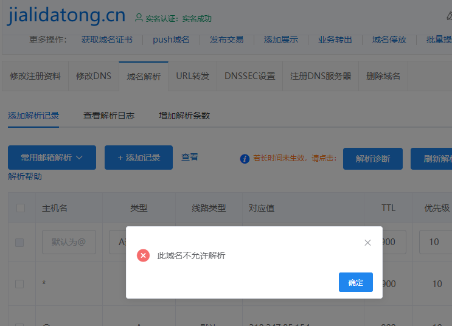Switch to 修改DNS tab

(x=94, y=76)
